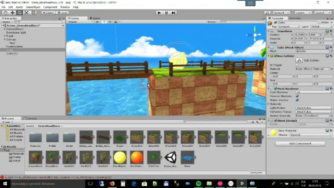Toggle the Is Trigger checkbox

pyautogui.click(x=297, y=65)
